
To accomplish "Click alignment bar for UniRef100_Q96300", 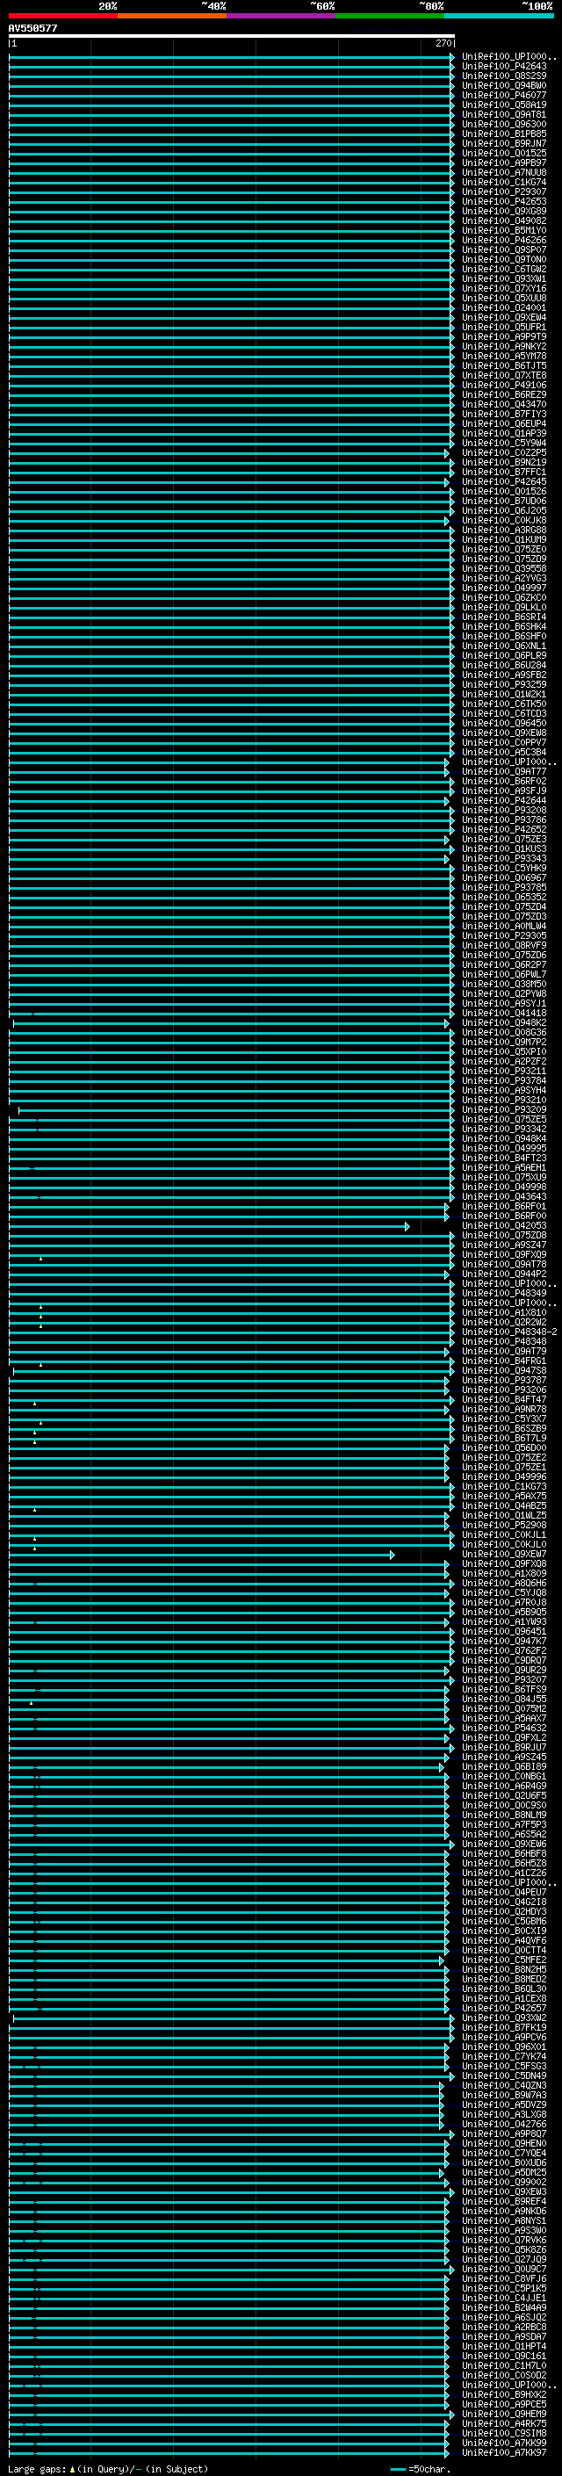I will [x=232, y=124].
